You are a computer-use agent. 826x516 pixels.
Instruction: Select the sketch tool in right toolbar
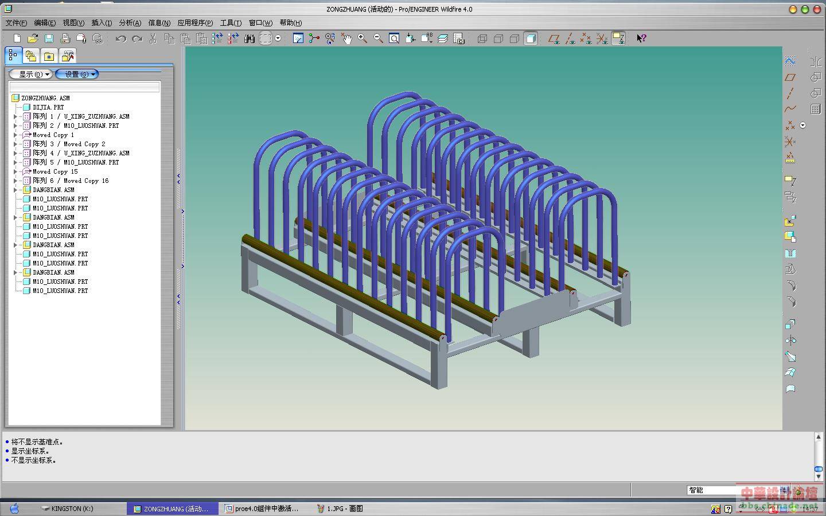(x=790, y=61)
